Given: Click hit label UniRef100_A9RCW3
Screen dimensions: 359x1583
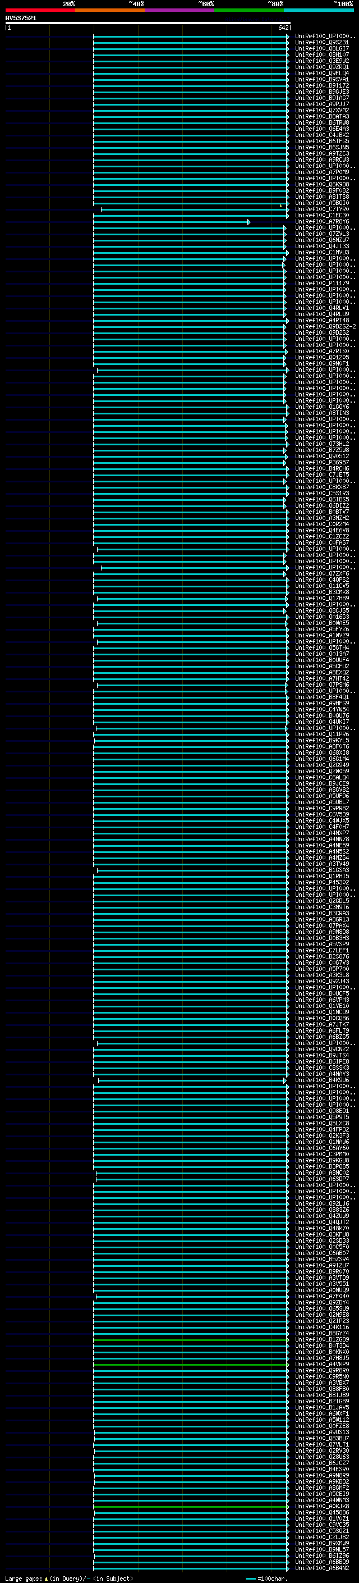Looking at the screenshot, I should [x=321, y=160].
